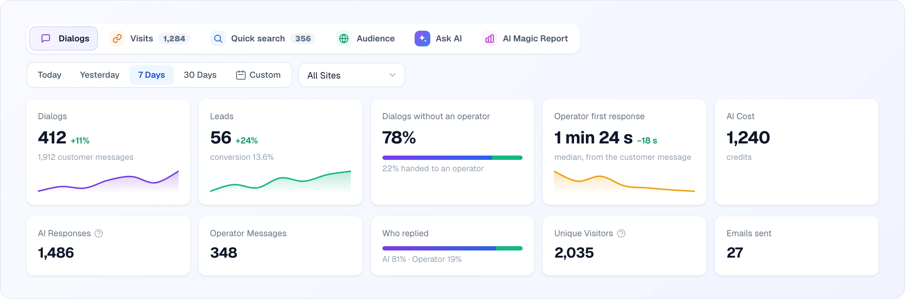Image resolution: width=905 pixels, height=299 pixels.
Task: Click the calendar icon beside Custom
Action: [241, 75]
